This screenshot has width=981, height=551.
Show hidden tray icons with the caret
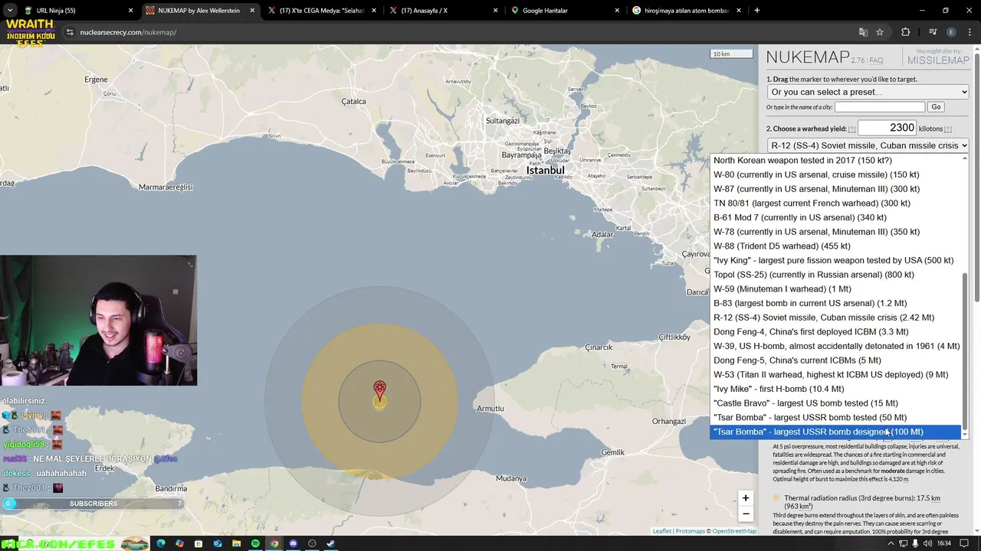(891, 543)
